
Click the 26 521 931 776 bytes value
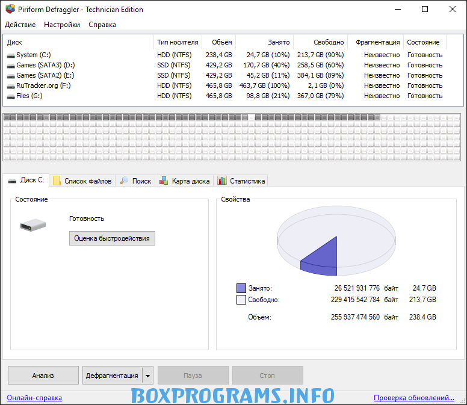[x=357, y=288]
